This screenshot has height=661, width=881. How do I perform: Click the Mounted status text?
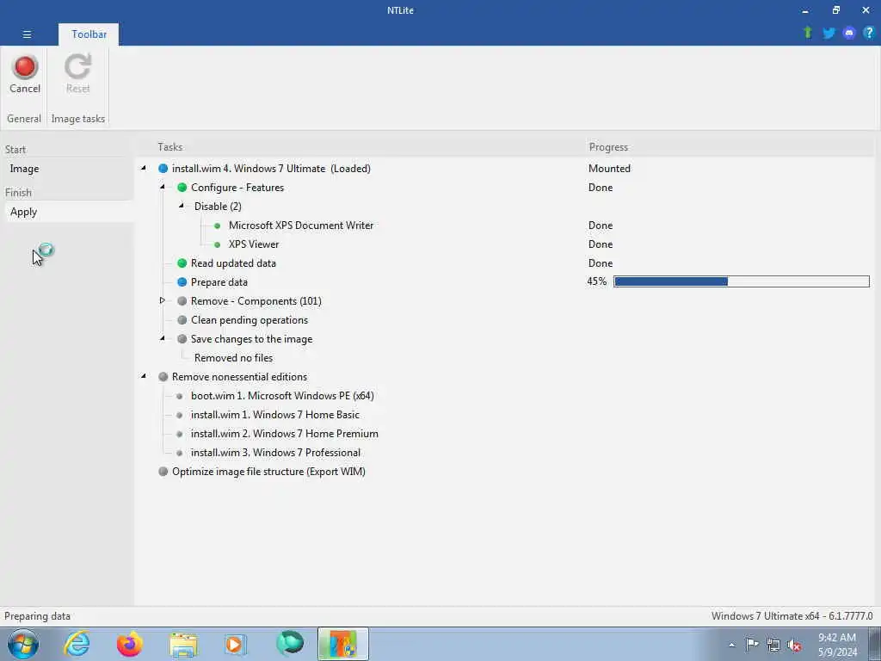pyautogui.click(x=609, y=169)
